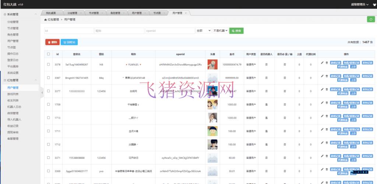
Task: Open 收支列表 in the sidebar
Action: (x=13, y=100)
